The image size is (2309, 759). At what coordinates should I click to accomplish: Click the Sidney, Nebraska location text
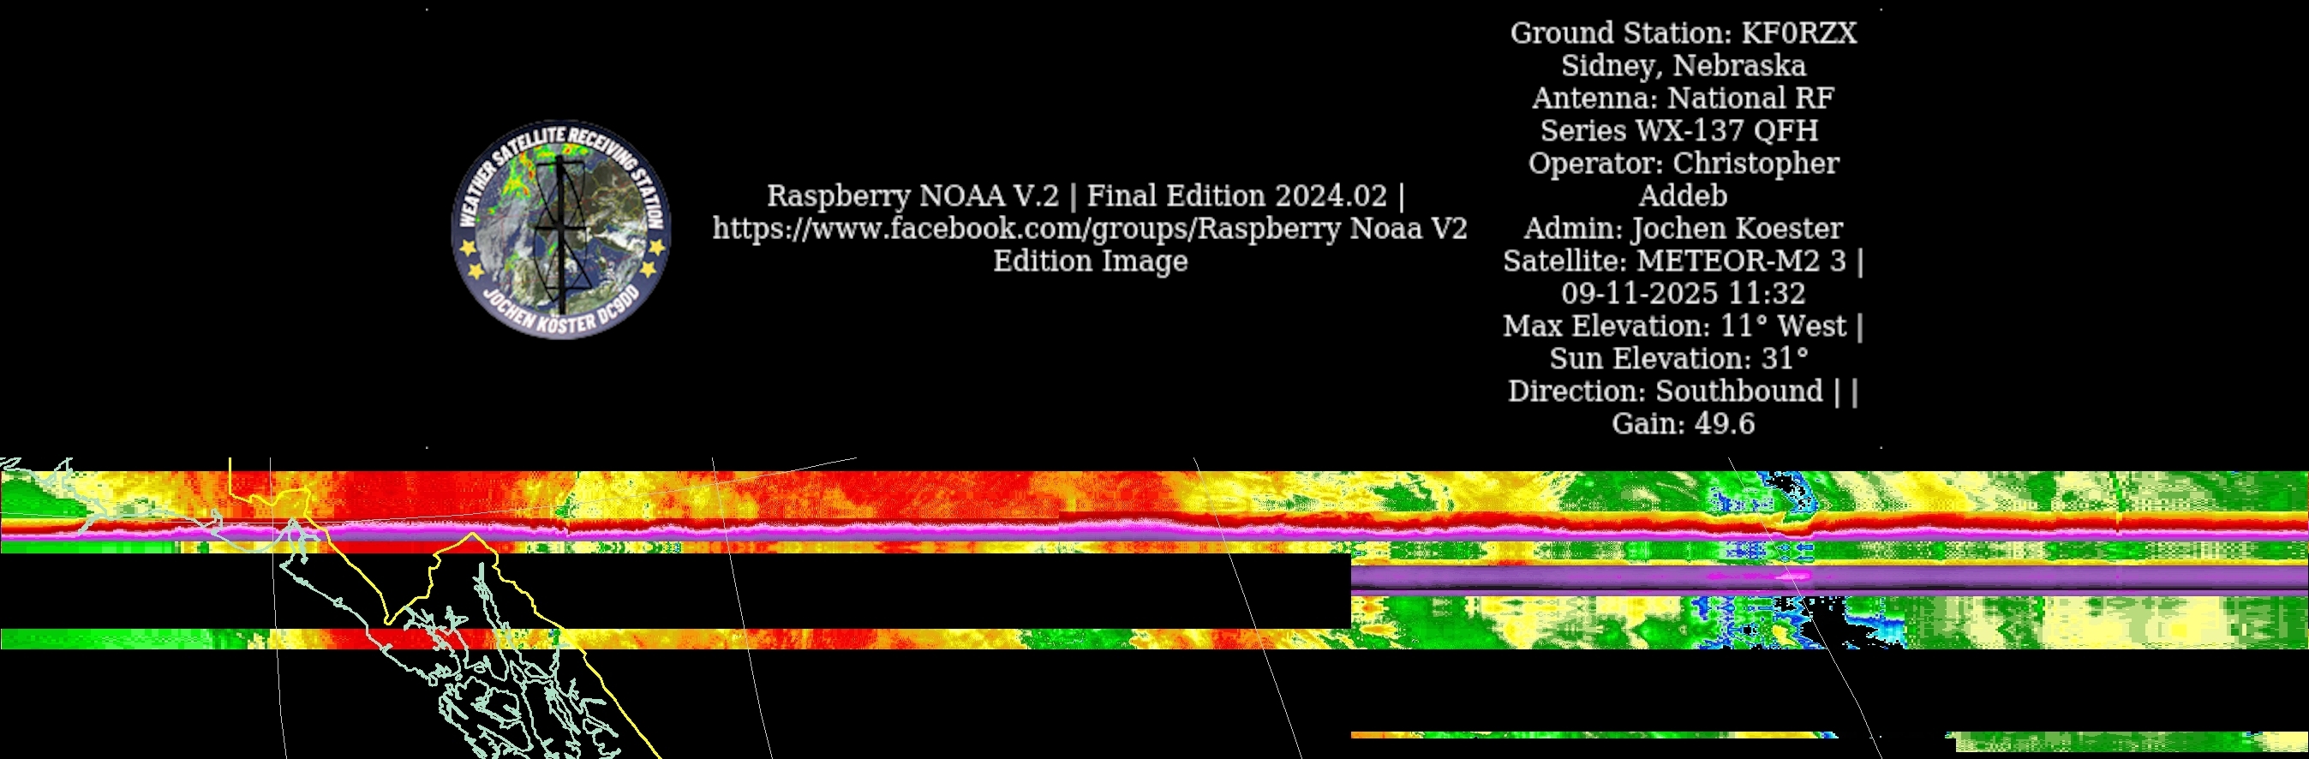pos(1683,65)
